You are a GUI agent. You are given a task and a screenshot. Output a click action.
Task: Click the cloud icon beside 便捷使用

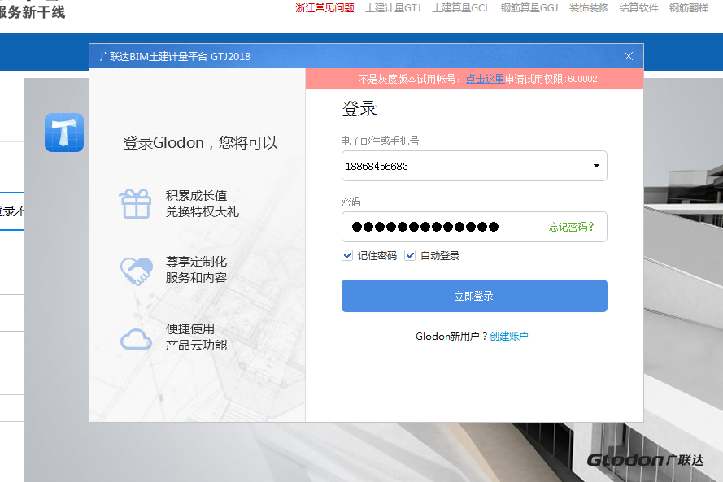point(136,339)
